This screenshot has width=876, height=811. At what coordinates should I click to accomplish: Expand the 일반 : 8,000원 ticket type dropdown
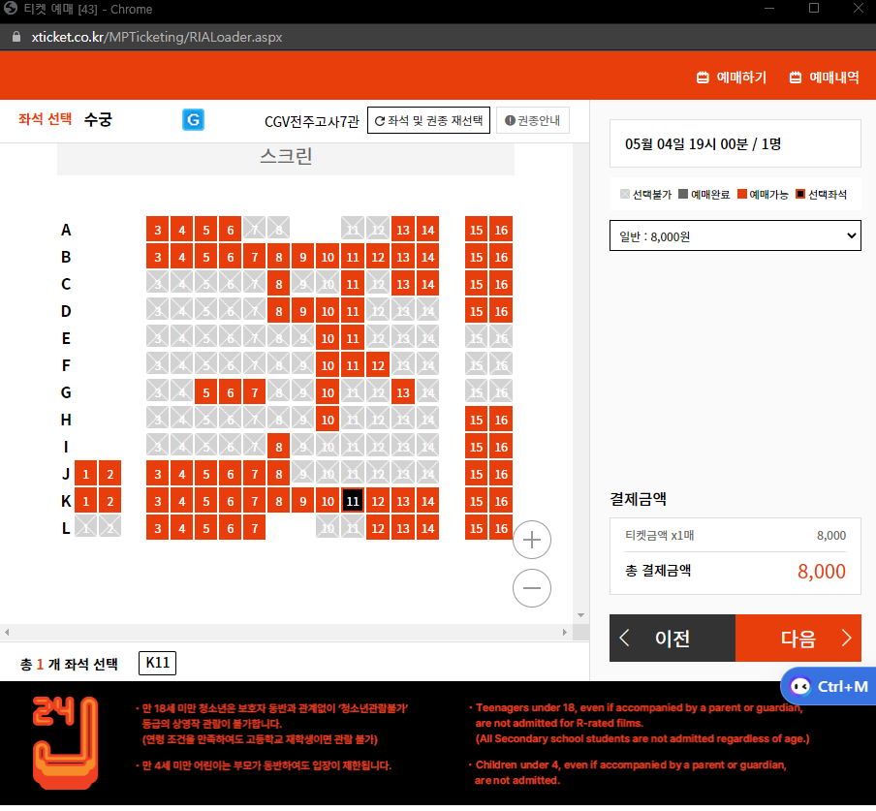735,235
